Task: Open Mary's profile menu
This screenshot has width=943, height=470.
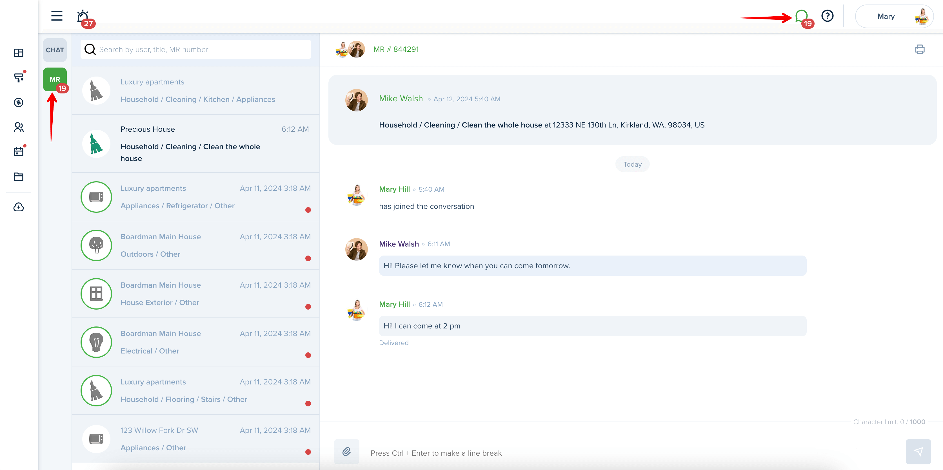Action: [894, 16]
